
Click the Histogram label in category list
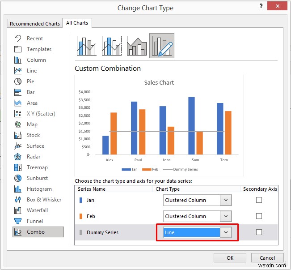39,189
